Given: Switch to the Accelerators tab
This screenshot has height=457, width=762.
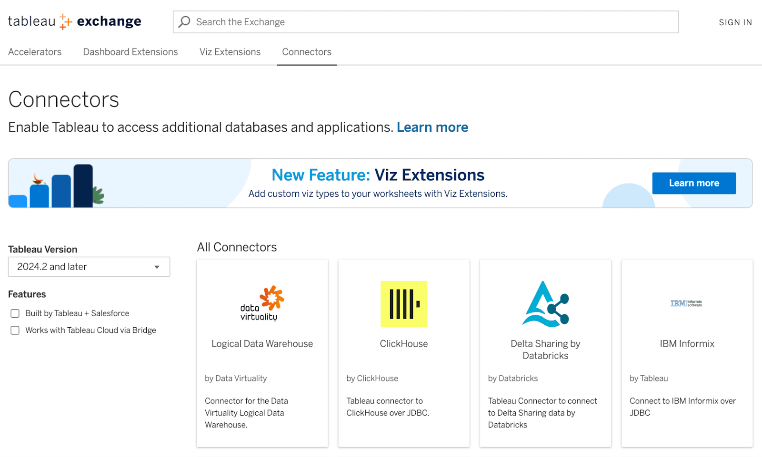Looking at the screenshot, I should click(x=35, y=52).
